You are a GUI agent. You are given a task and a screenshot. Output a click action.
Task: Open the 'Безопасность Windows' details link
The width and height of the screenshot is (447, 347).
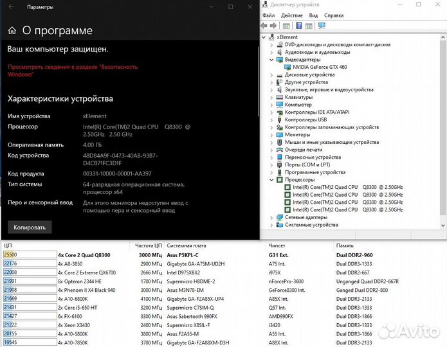point(73,71)
